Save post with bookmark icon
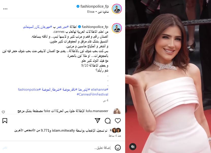 click(5, 121)
